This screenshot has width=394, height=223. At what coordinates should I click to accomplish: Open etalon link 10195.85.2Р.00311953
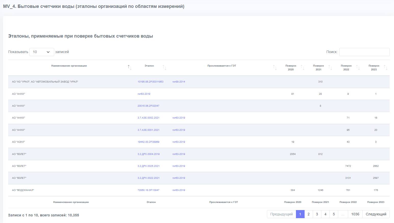151,82
